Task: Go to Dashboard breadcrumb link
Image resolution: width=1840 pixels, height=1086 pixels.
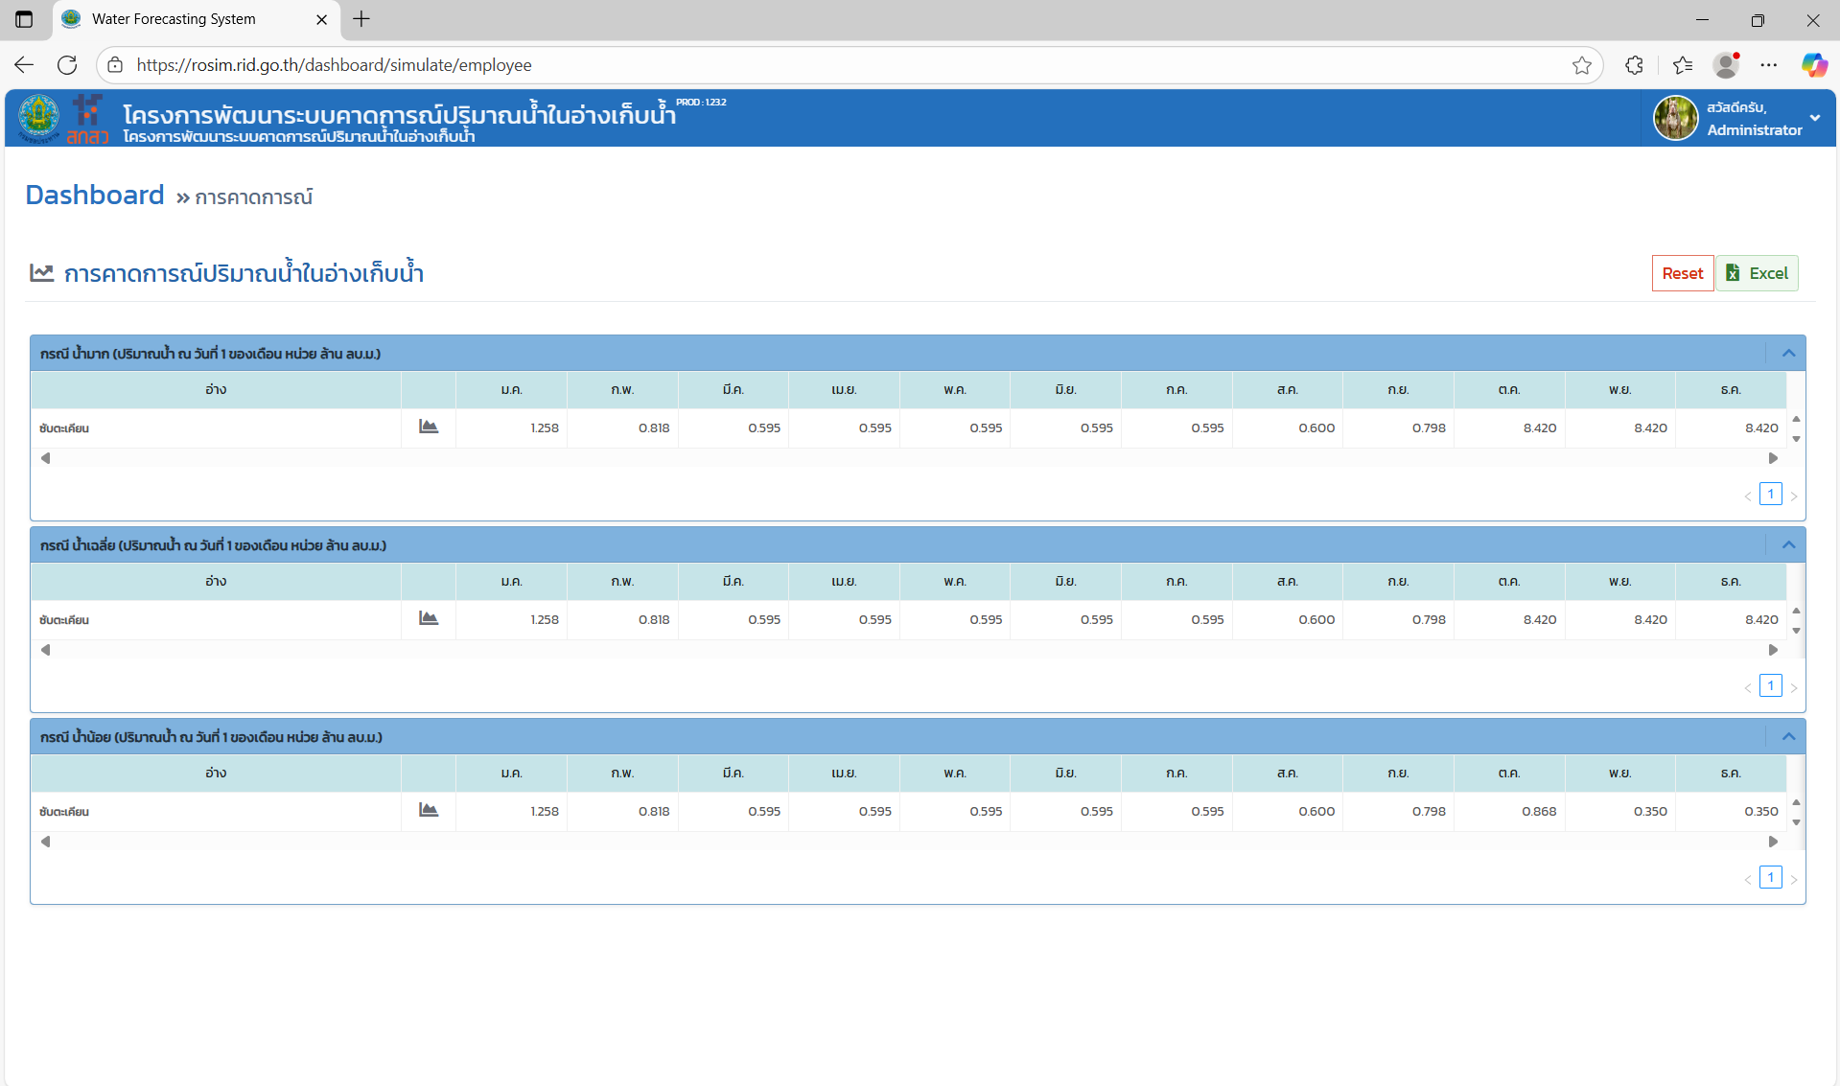Action: 95,196
